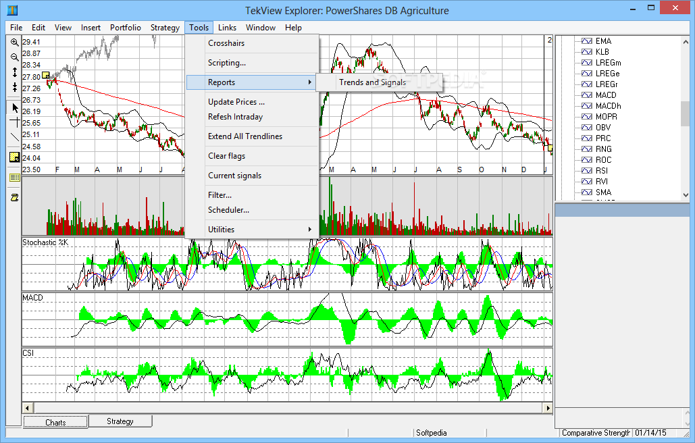Image resolution: width=695 pixels, height=443 pixels.
Task: Click the chart scroll left arrow
Action: 28,408
